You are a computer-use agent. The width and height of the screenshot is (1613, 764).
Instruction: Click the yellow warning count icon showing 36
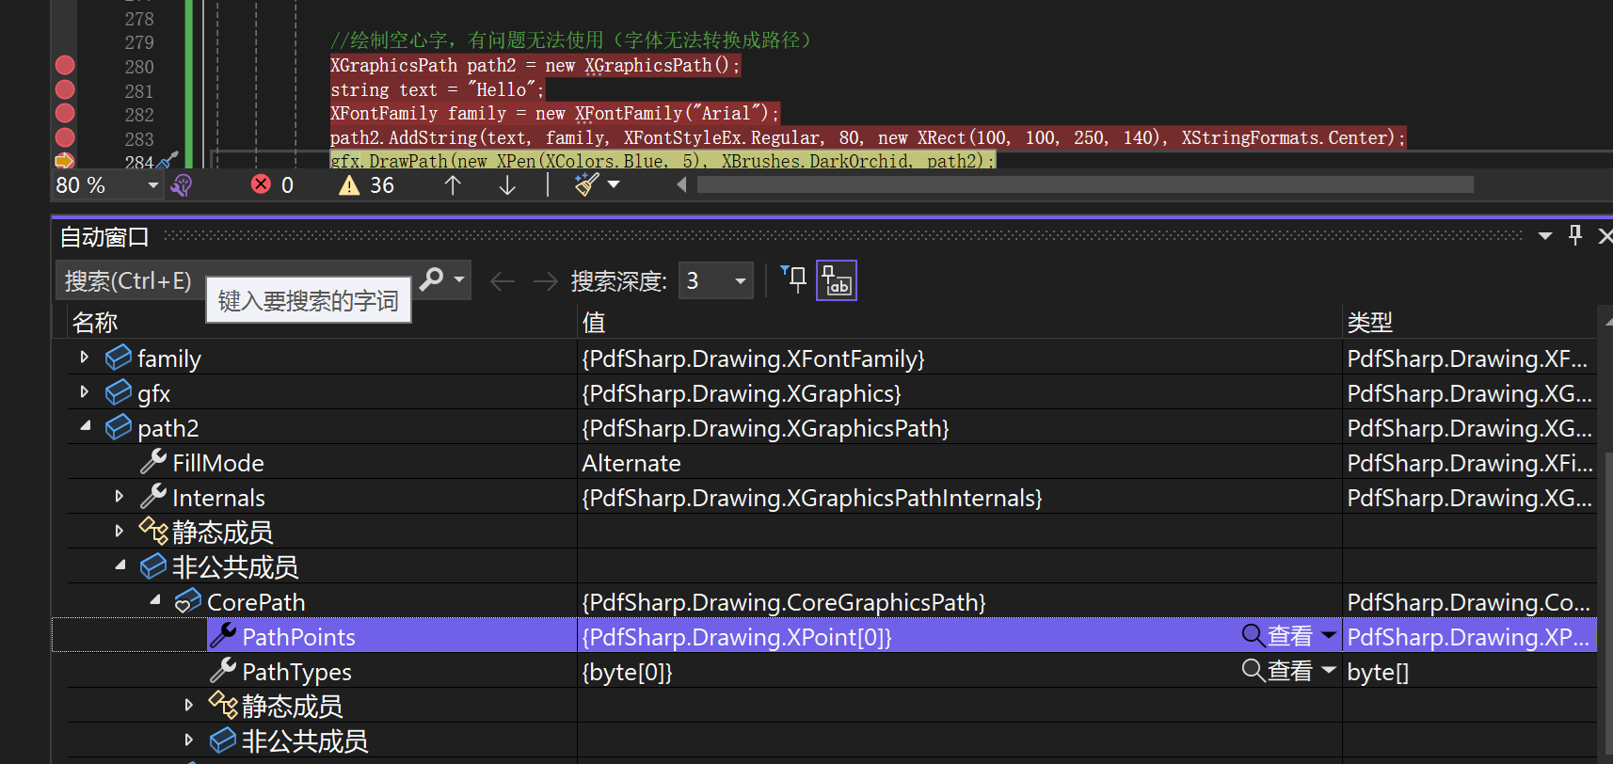pyautogui.click(x=349, y=185)
